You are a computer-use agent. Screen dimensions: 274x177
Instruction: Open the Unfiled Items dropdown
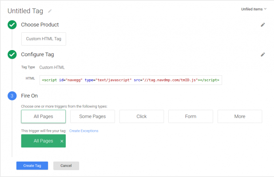254,9
